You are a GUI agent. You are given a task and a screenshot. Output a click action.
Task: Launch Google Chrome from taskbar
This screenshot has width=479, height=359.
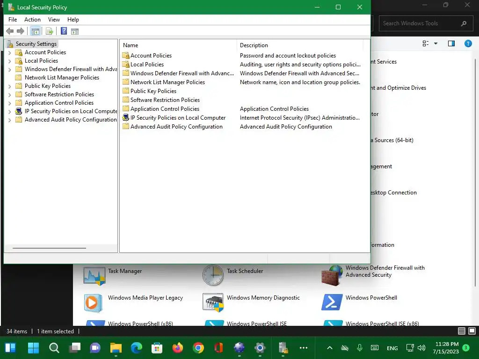[198, 348]
